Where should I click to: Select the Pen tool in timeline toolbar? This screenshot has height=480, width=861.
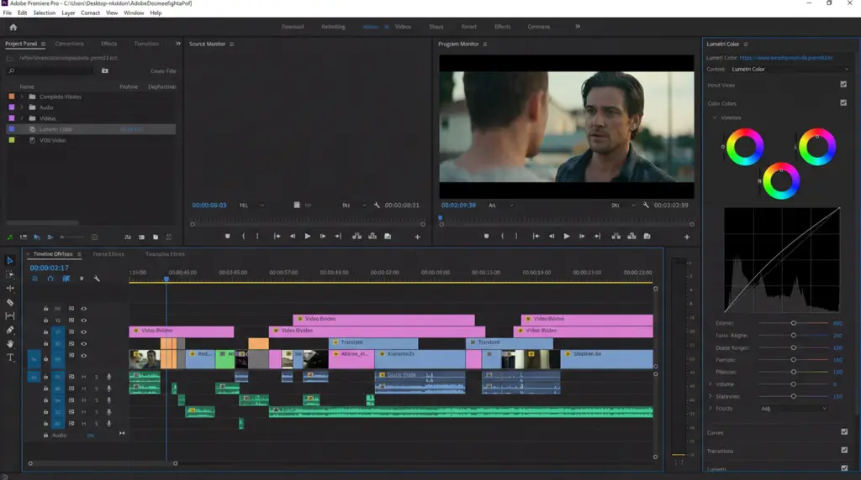coord(10,330)
